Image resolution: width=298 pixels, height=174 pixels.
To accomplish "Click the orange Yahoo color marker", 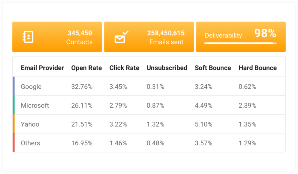I will coord(14,124).
